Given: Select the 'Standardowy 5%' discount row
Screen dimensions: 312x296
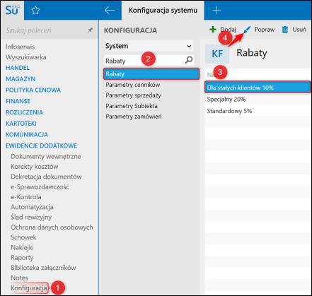Looking at the screenshot, I should [x=258, y=111].
